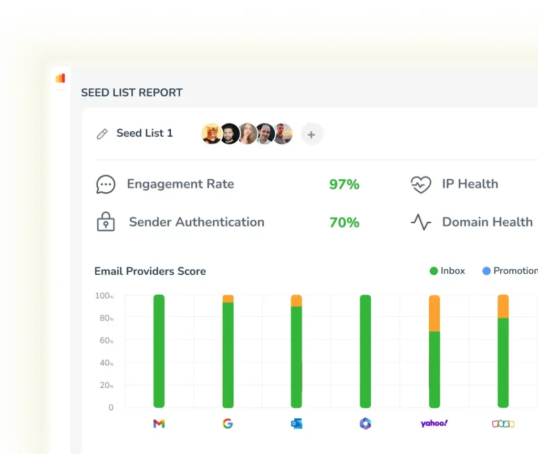Click the IP Health label
The width and height of the screenshot is (538, 454).
pos(470,184)
